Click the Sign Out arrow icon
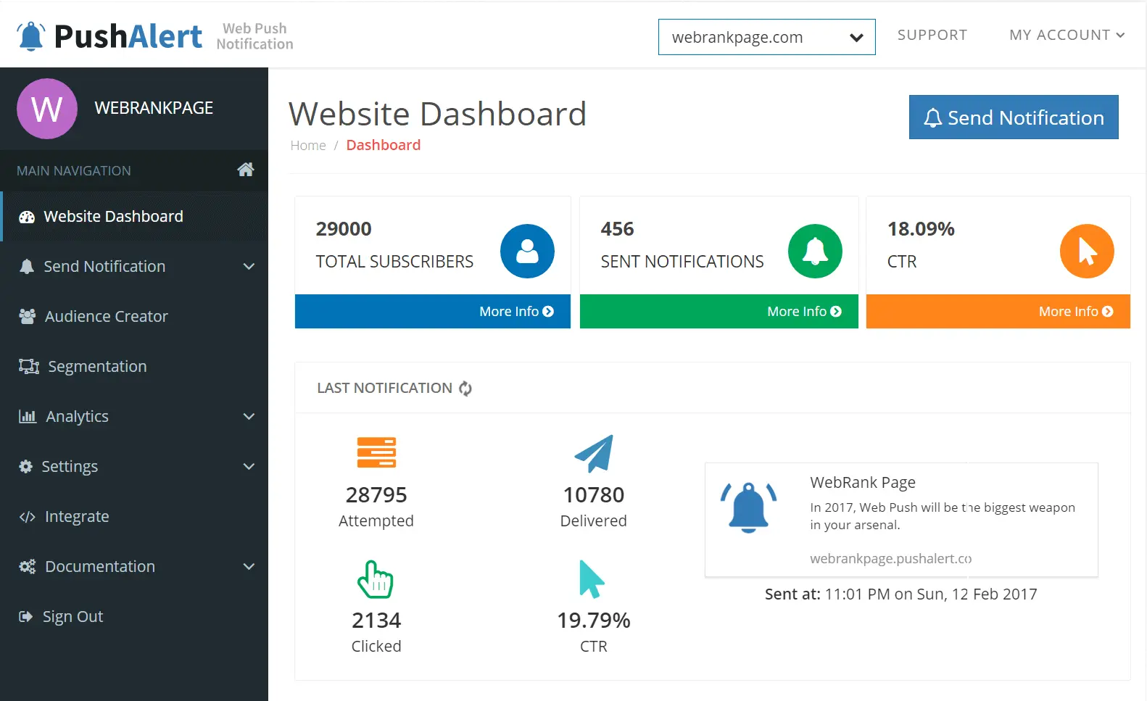Image resolution: width=1147 pixels, height=701 pixels. click(x=26, y=616)
